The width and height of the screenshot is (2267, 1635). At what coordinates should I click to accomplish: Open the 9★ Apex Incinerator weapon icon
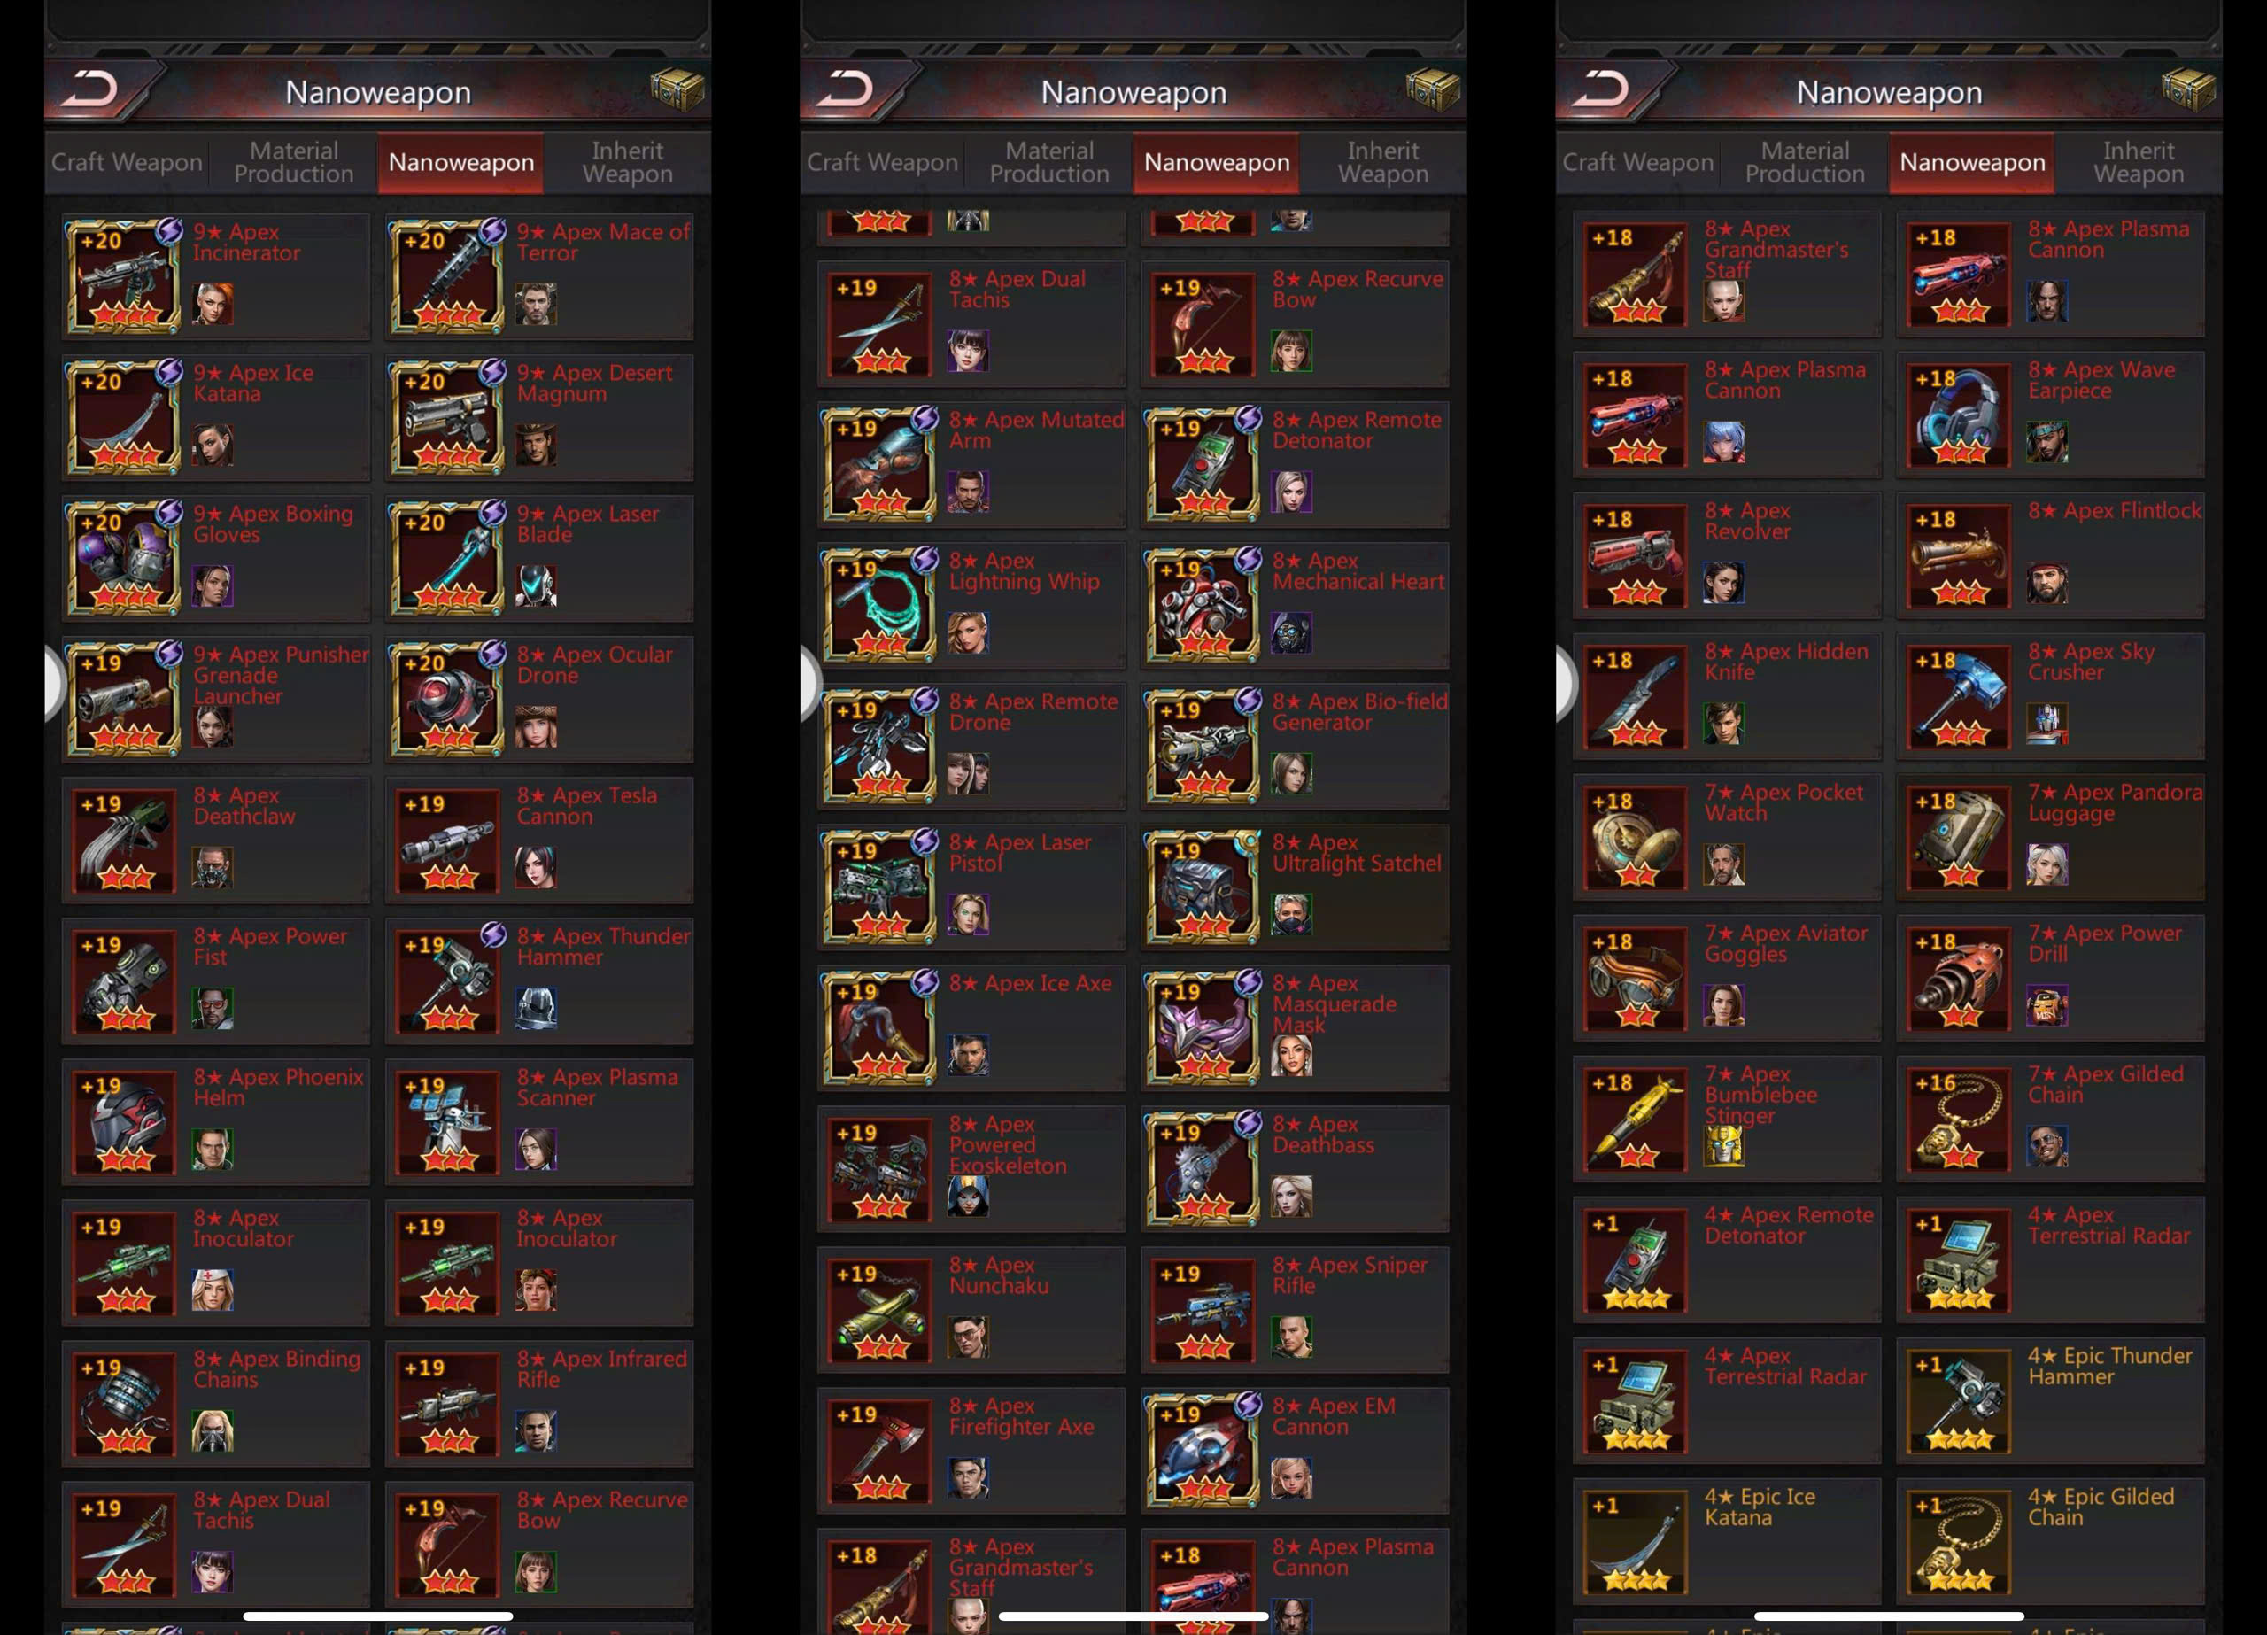(x=124, y=276)
